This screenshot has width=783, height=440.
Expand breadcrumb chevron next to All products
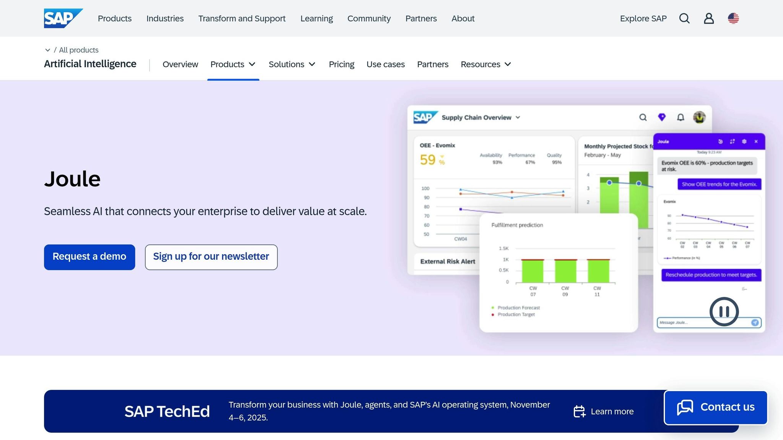point(47,50)
